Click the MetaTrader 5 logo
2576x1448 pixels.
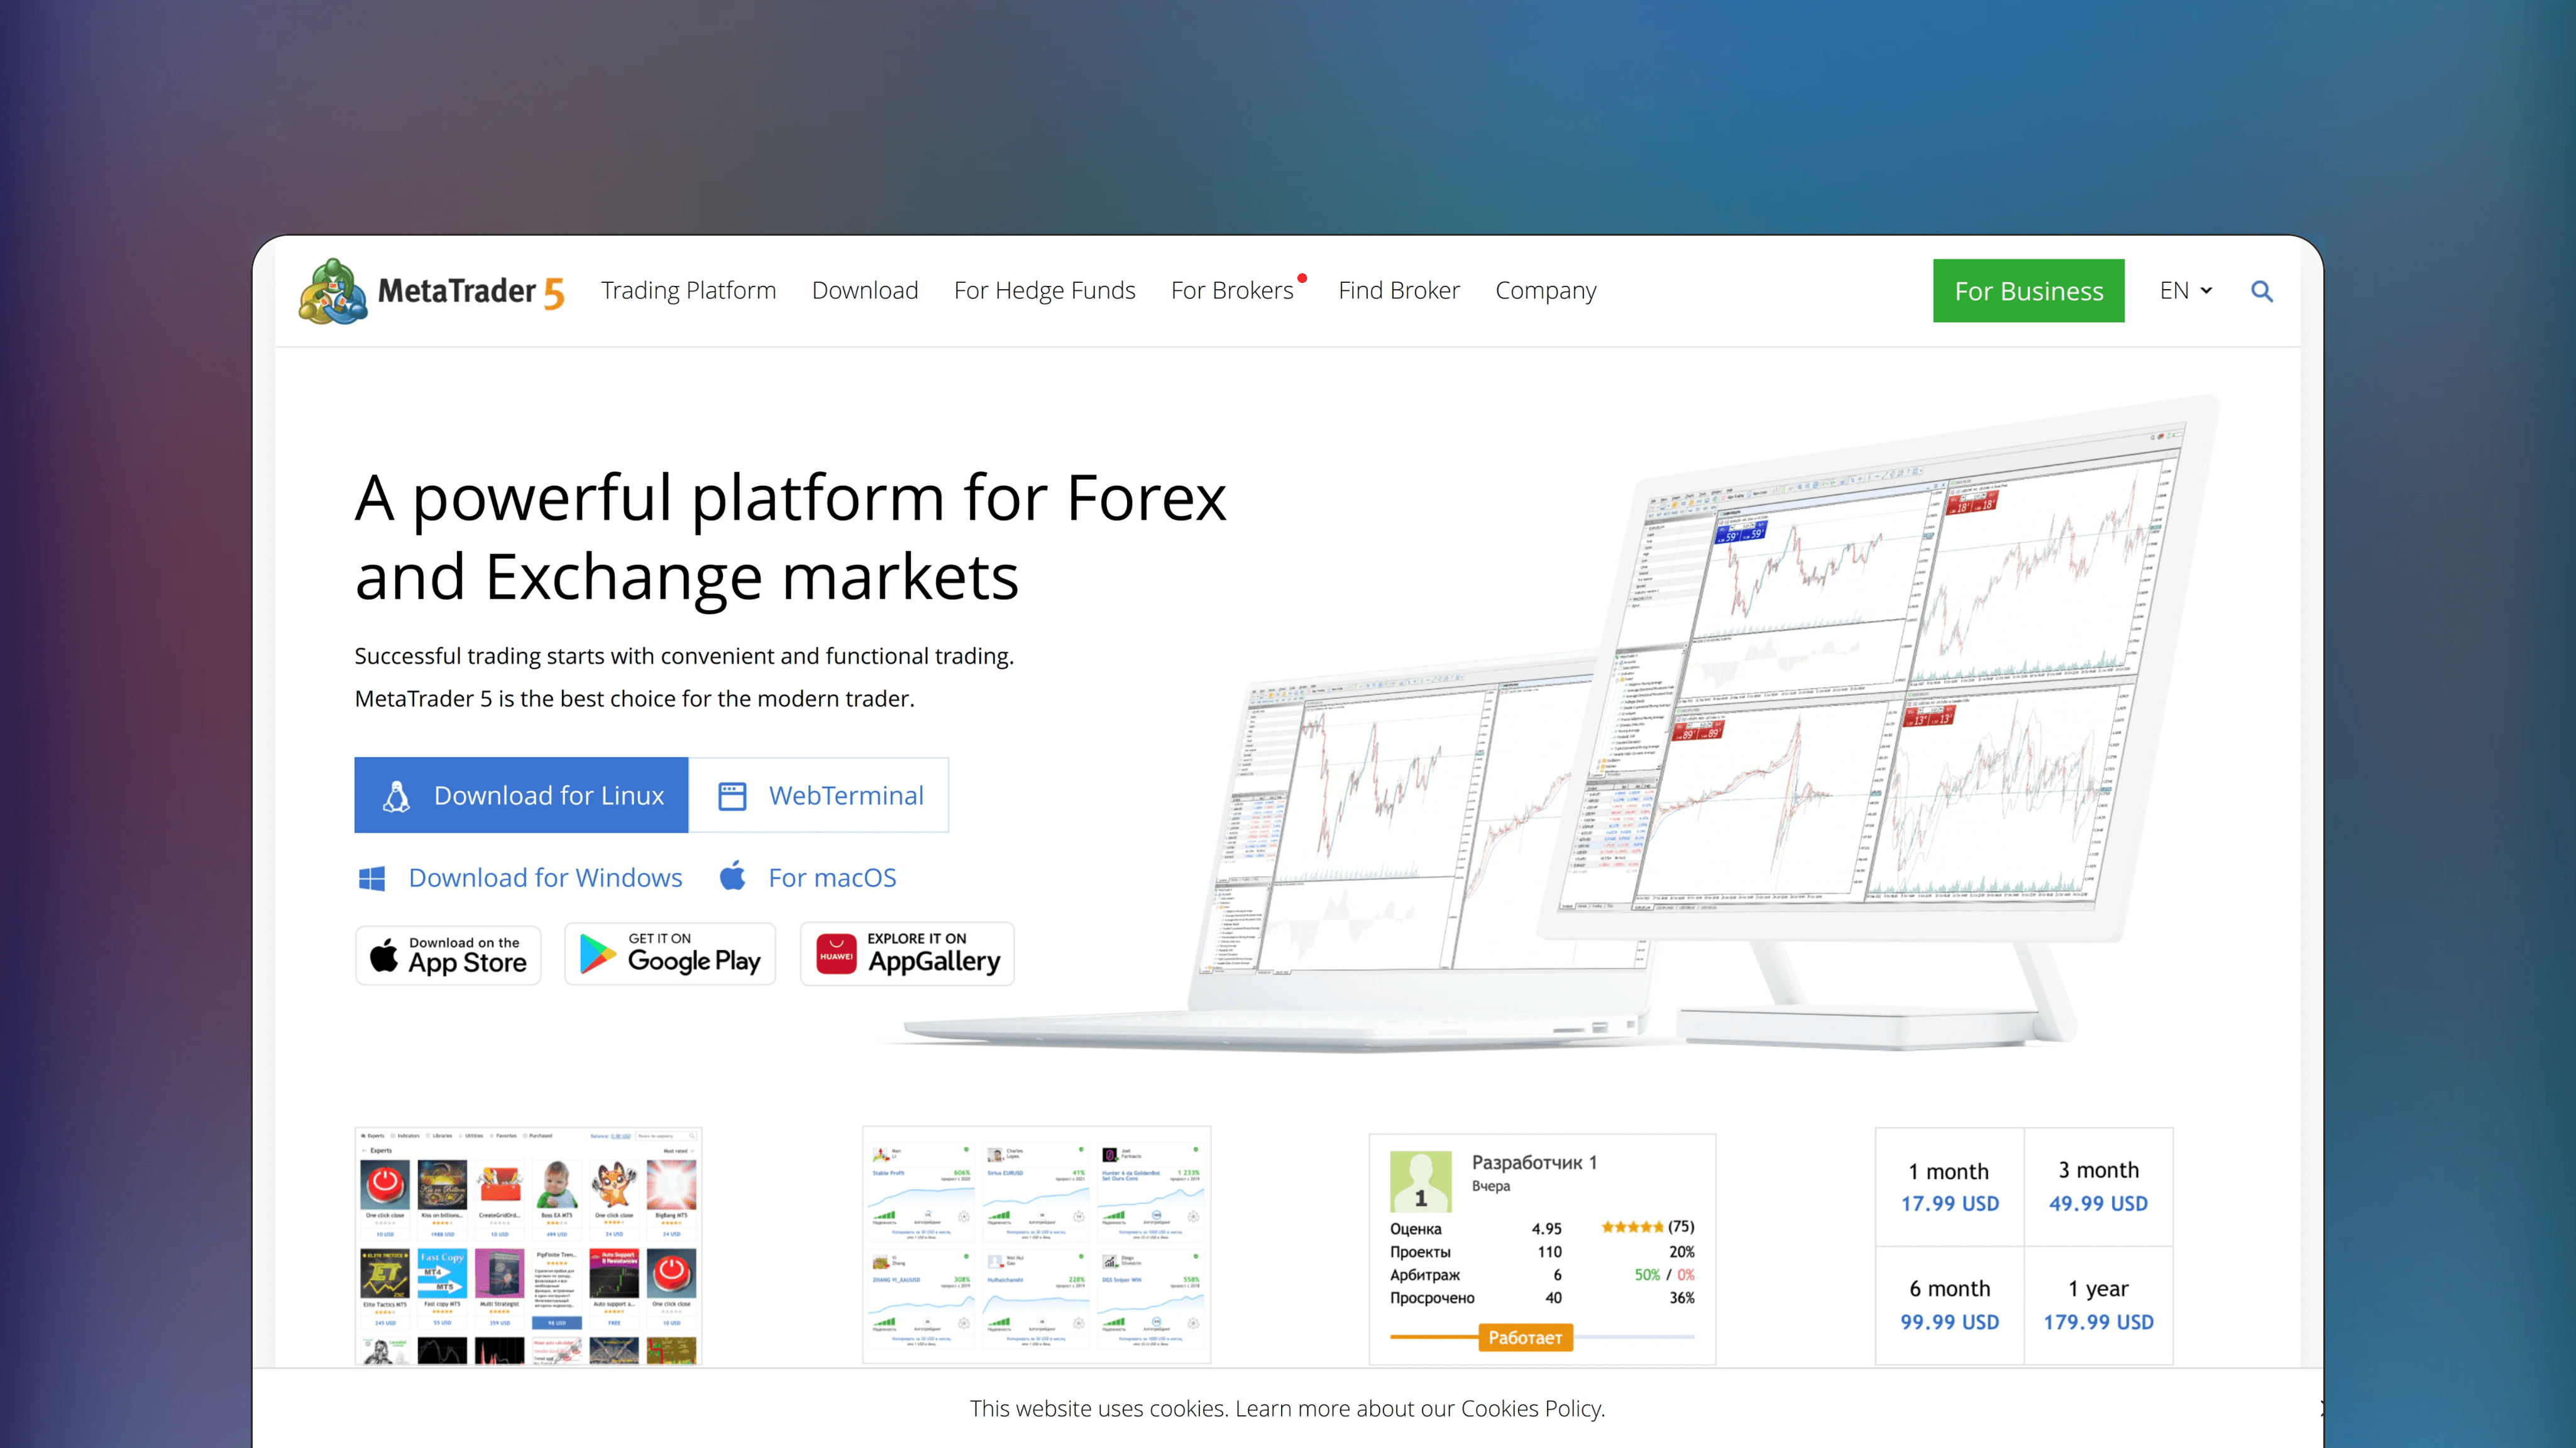tap(432, 291)
